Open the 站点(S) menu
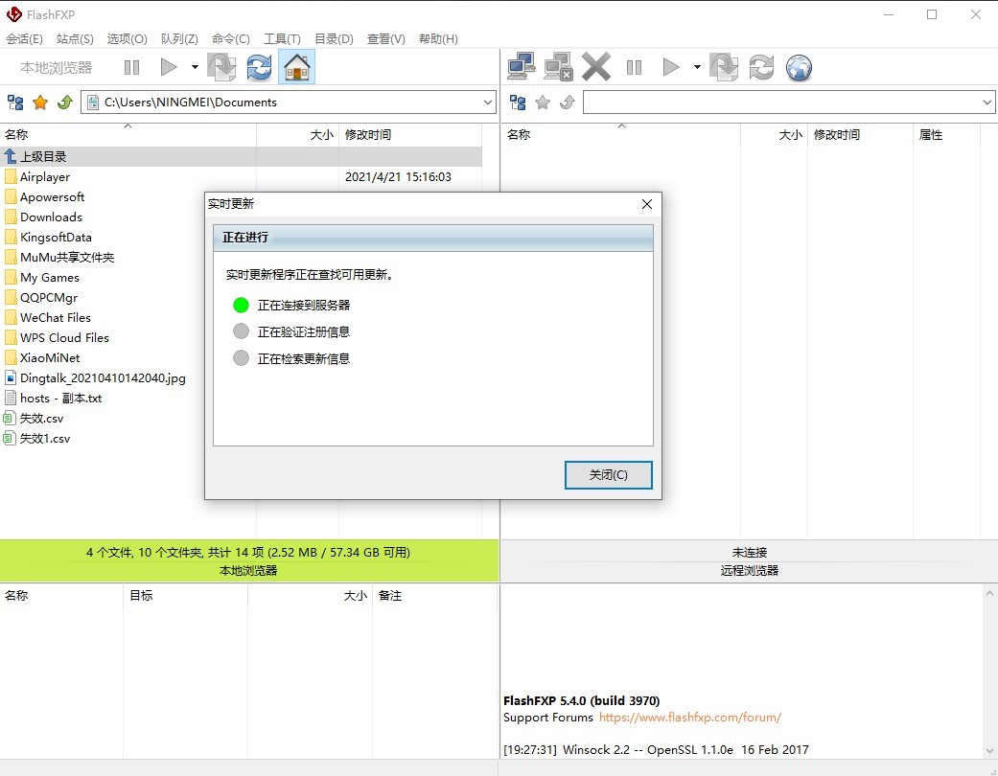 click(x=75, y=39)
